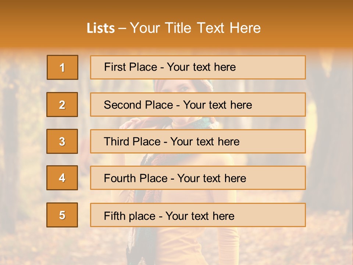This screenshot has width=353, height=265.
Task: Click the number 3 box
Action: tap(62, 141)
